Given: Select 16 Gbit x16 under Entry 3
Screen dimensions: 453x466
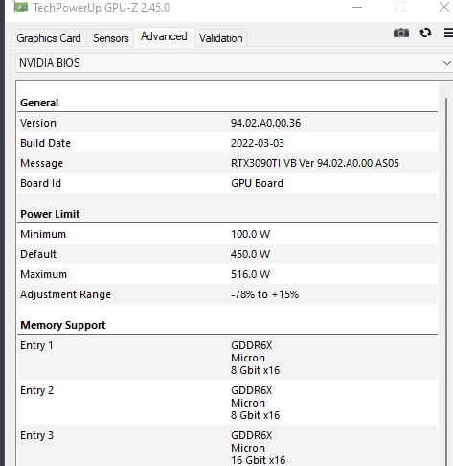Looking at the screenshot, I should 258,460.
